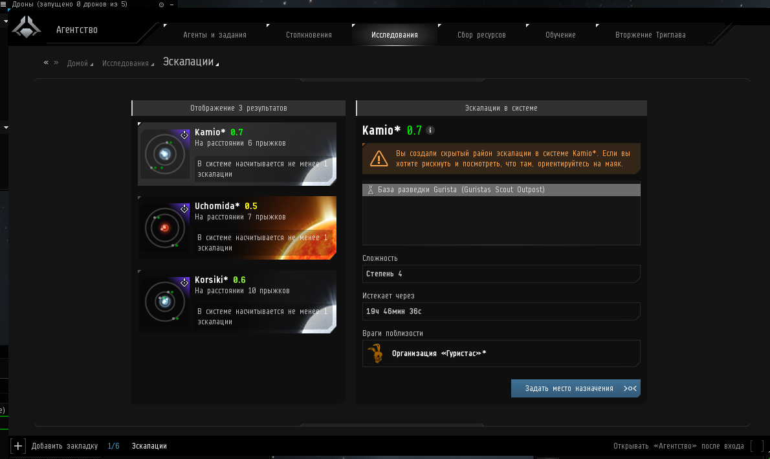Select the Uchomida* 0.5 escalation card
This screenshot has height=459, width=770.
[237, 227]
